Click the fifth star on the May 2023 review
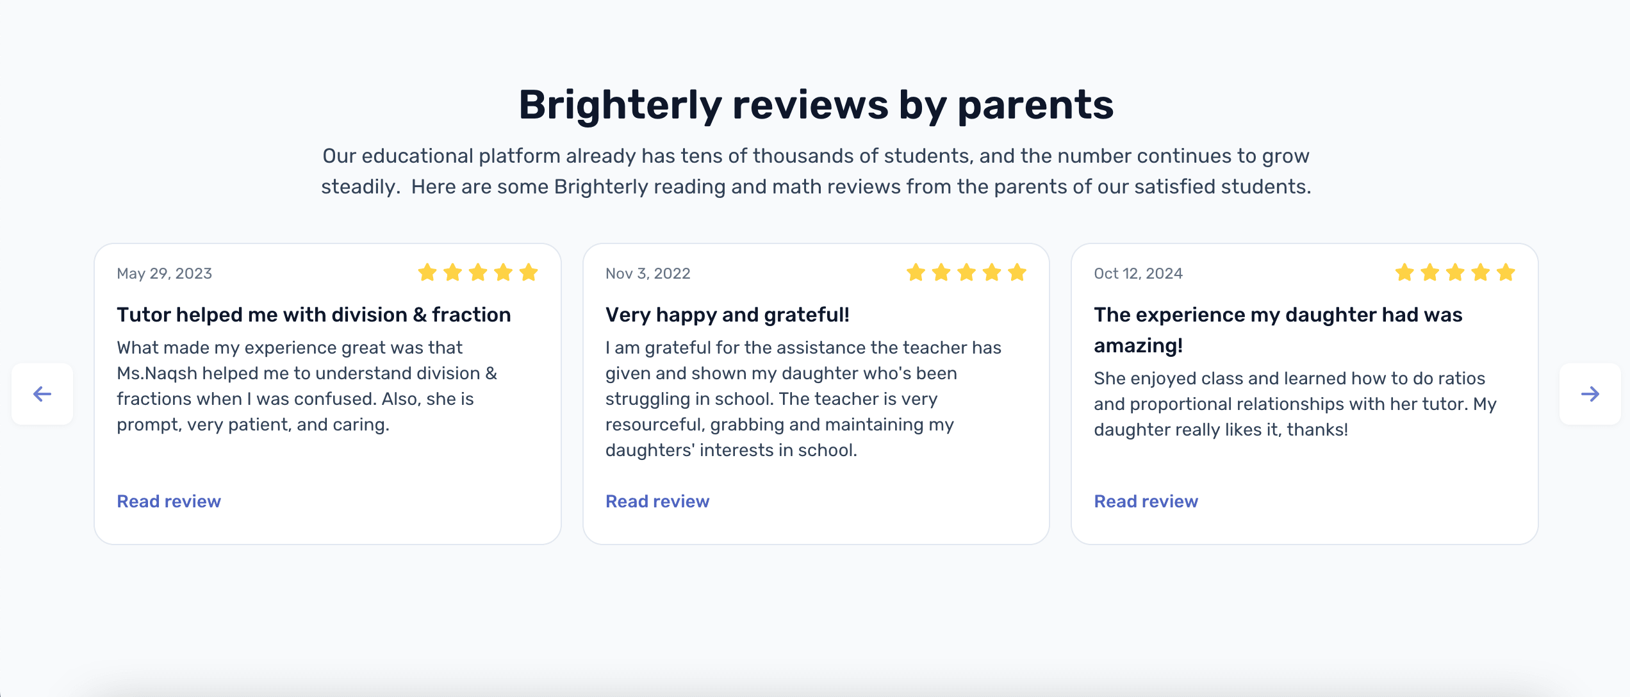1630x697 pixels. (x=528, y=272)
